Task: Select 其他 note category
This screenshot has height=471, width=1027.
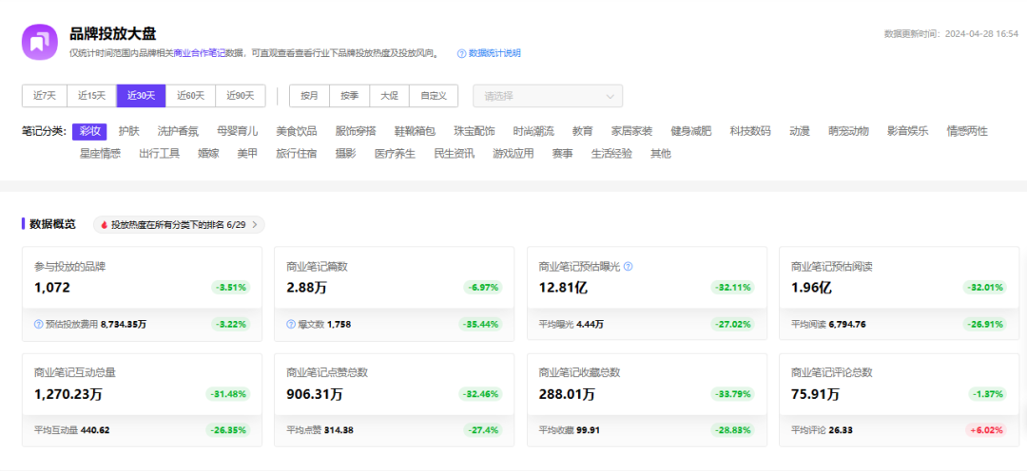Action: (661, 154)
